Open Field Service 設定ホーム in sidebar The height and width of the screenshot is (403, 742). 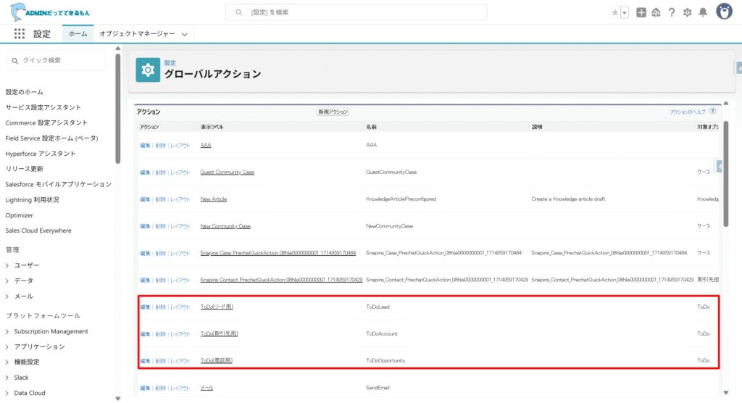point(51,138)
